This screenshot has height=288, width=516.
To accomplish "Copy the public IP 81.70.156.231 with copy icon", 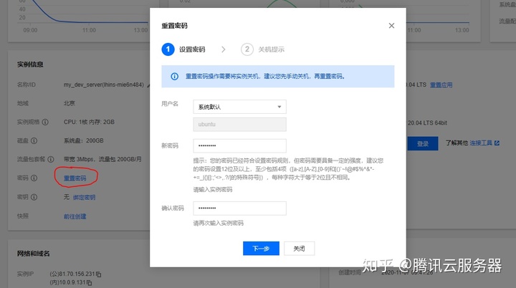I will (99, 274).
